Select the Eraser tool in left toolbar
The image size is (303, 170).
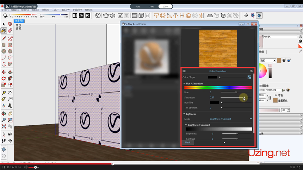tap(10, 31)
